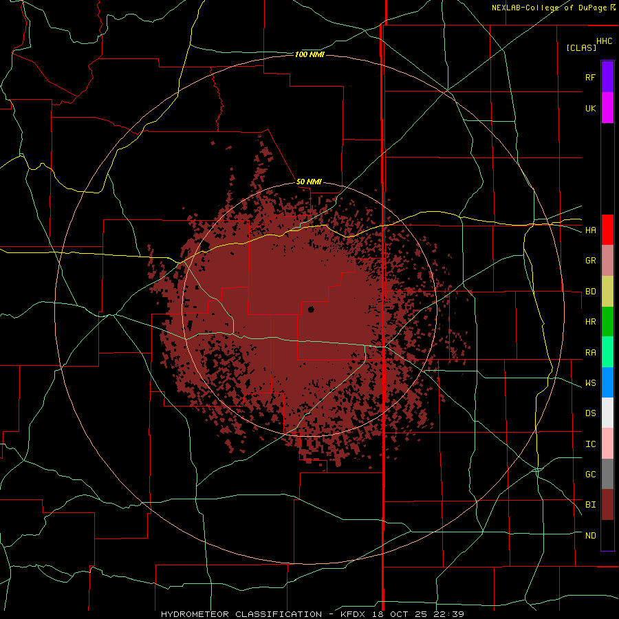Click the 100 NMI range ring label

(x=309, y=54)
